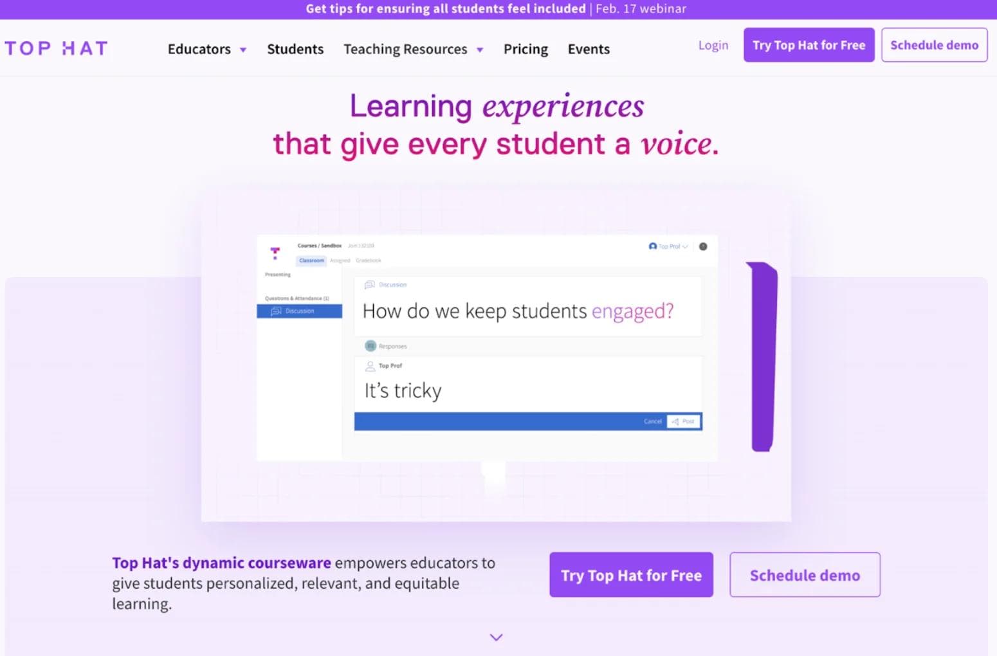Open the Gradebook tab
Viewport: 997px width, 656px height.
coord(369,260)
